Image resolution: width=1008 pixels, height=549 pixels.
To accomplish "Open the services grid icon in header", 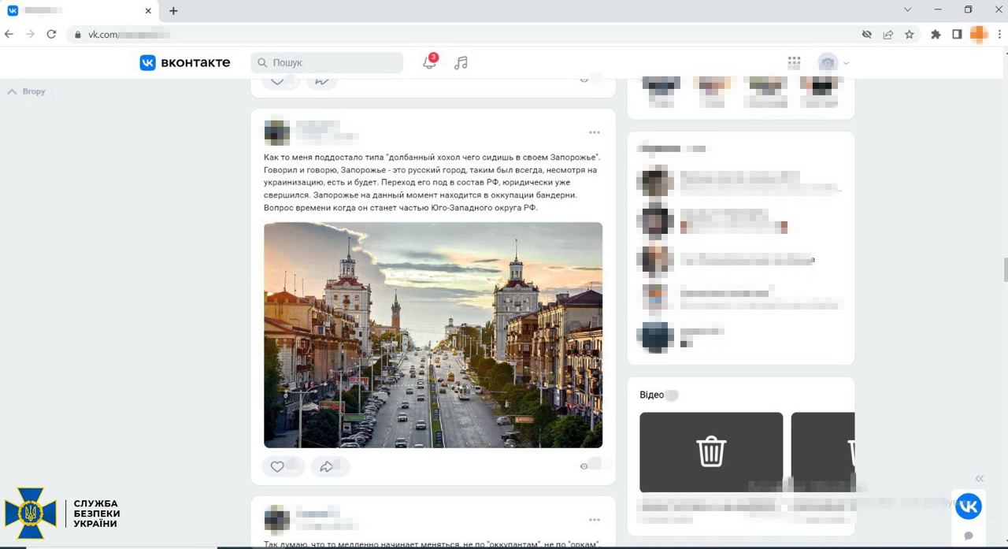I will 794,61.
